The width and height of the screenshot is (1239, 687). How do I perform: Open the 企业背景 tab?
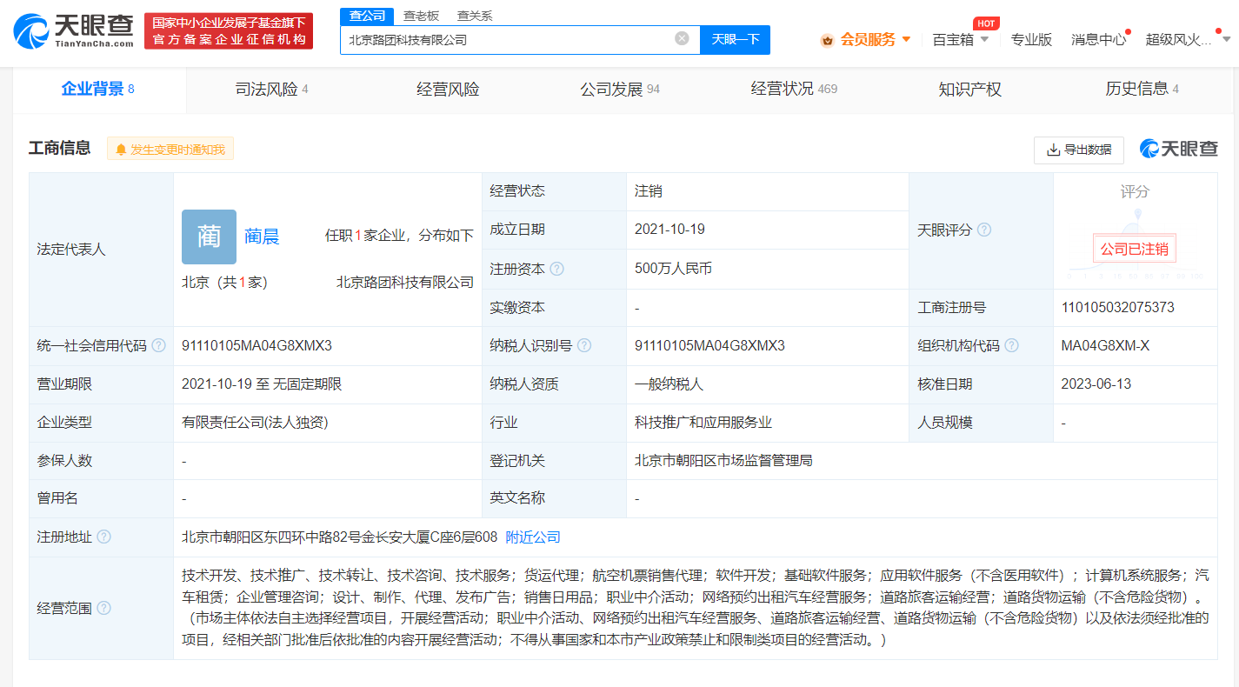point(98,89)
